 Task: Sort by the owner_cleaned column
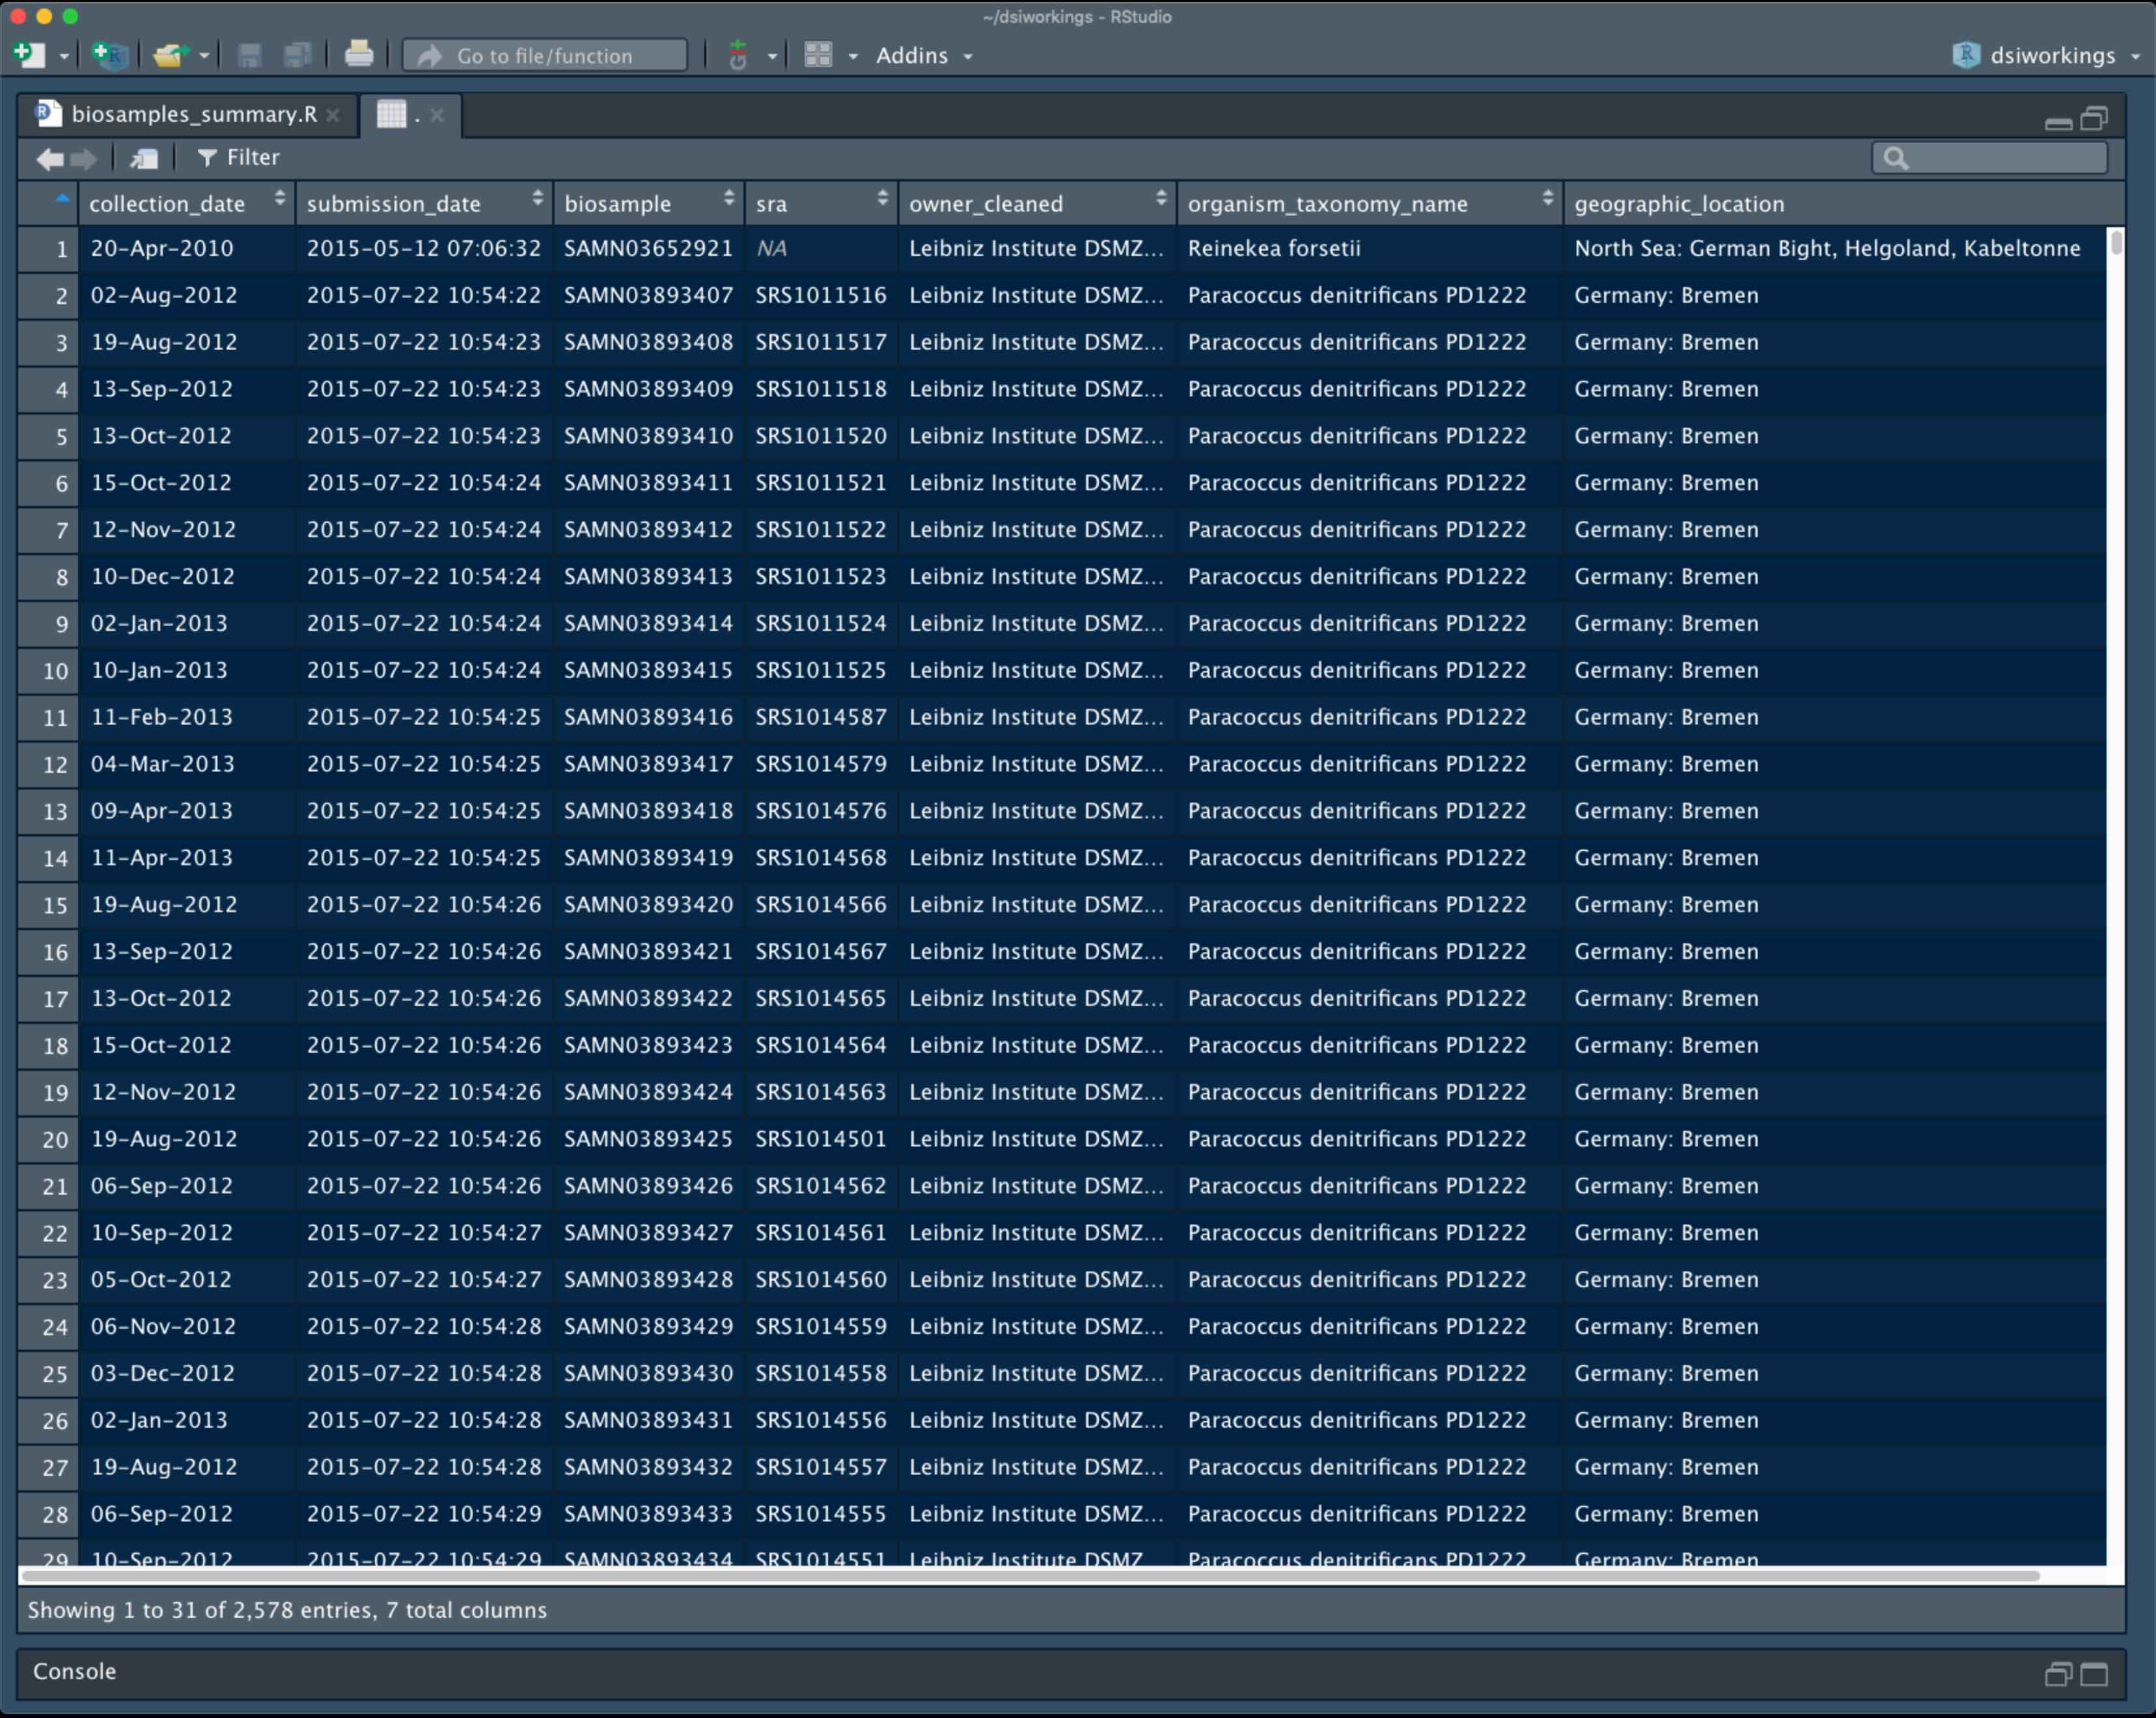click(x=1037, y=203)
